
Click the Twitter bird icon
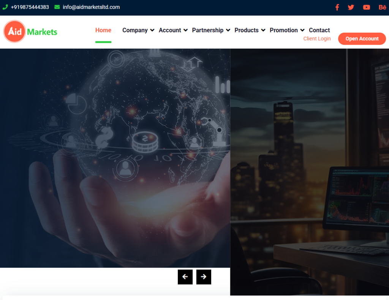point(351,7)
